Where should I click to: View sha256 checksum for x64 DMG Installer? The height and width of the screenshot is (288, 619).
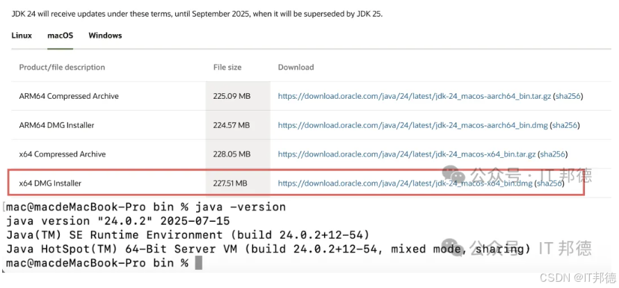[549, 183]
